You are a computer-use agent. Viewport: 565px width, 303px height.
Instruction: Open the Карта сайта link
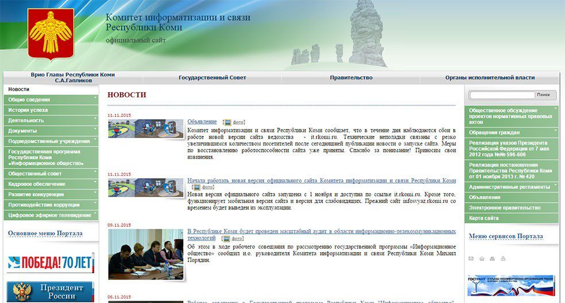483,218
